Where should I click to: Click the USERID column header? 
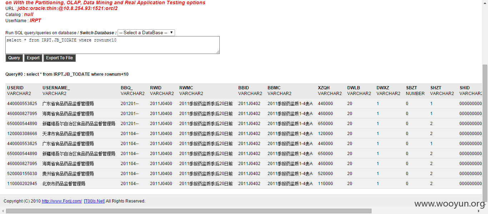coord(15,88)
